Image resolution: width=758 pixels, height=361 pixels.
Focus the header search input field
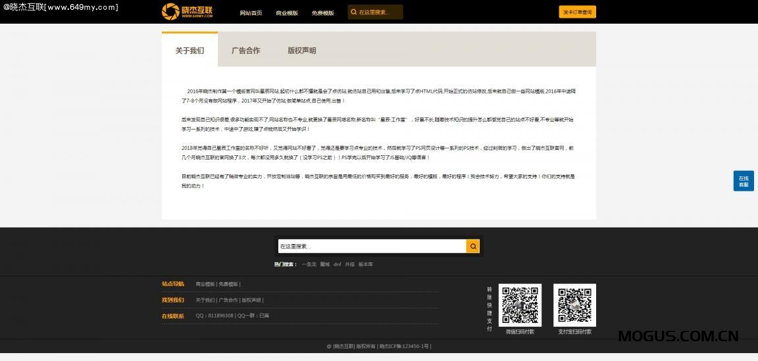379,12
